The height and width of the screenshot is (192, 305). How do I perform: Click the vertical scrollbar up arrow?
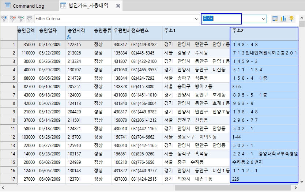(x=302, y=18)
